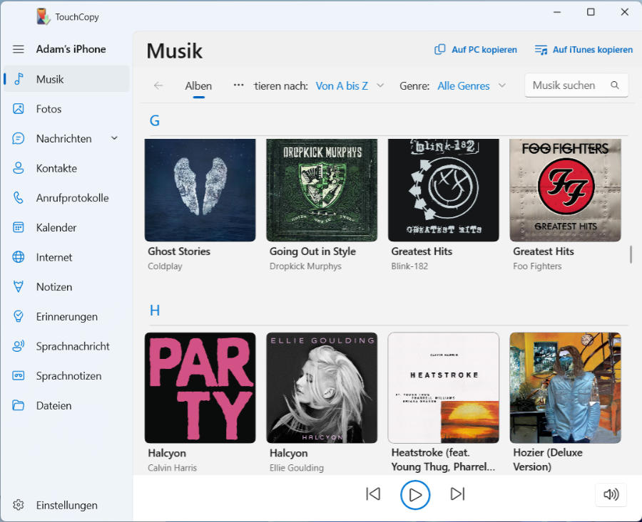Screen dimensions: 642x522
Task: Open Fotos in the sidebar
Action: pos(66,109)
